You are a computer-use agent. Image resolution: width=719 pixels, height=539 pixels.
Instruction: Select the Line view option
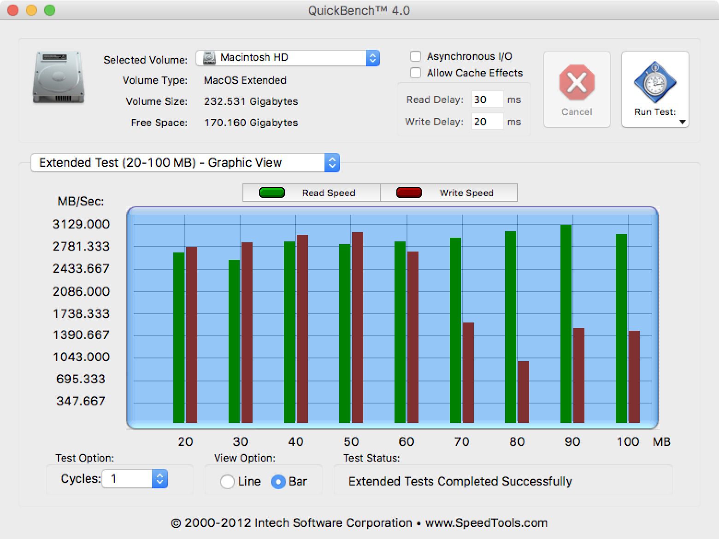(227, 481)
